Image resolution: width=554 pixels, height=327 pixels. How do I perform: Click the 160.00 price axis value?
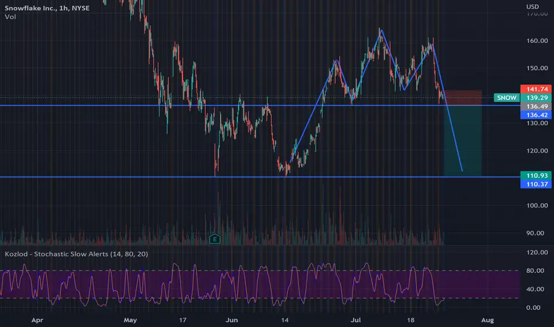point(537,40)
